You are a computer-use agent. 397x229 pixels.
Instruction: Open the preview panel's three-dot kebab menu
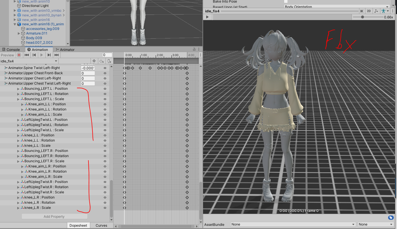click(x=392, y=11)
